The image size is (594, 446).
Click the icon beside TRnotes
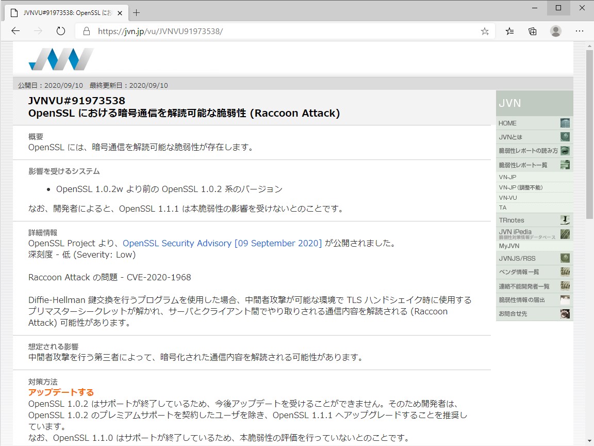click(565, 220)
